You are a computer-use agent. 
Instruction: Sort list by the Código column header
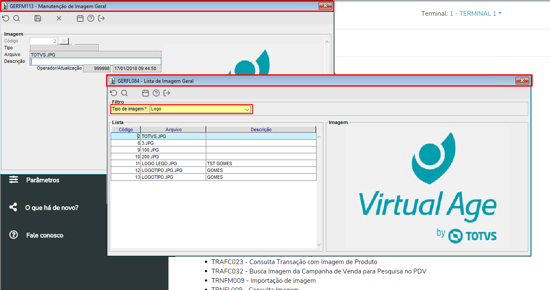[126, 130]
